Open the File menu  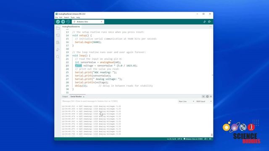tap(56, 18)
